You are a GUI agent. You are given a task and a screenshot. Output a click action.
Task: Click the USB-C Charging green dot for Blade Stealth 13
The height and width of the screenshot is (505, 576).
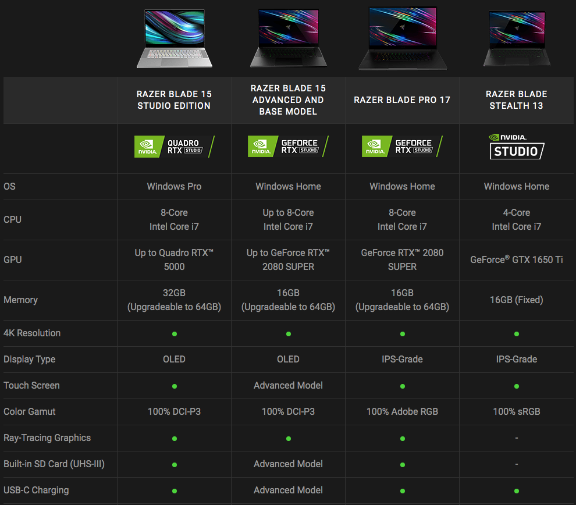pyautogui.click(x=517, y=491)
